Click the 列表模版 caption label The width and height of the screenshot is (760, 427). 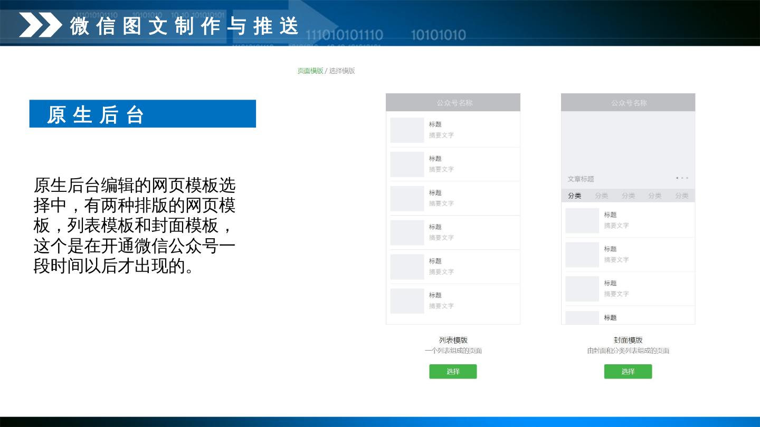[453, 340]
